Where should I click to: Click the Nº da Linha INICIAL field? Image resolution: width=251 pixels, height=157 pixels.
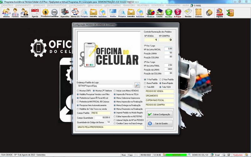tap(168, 49)
